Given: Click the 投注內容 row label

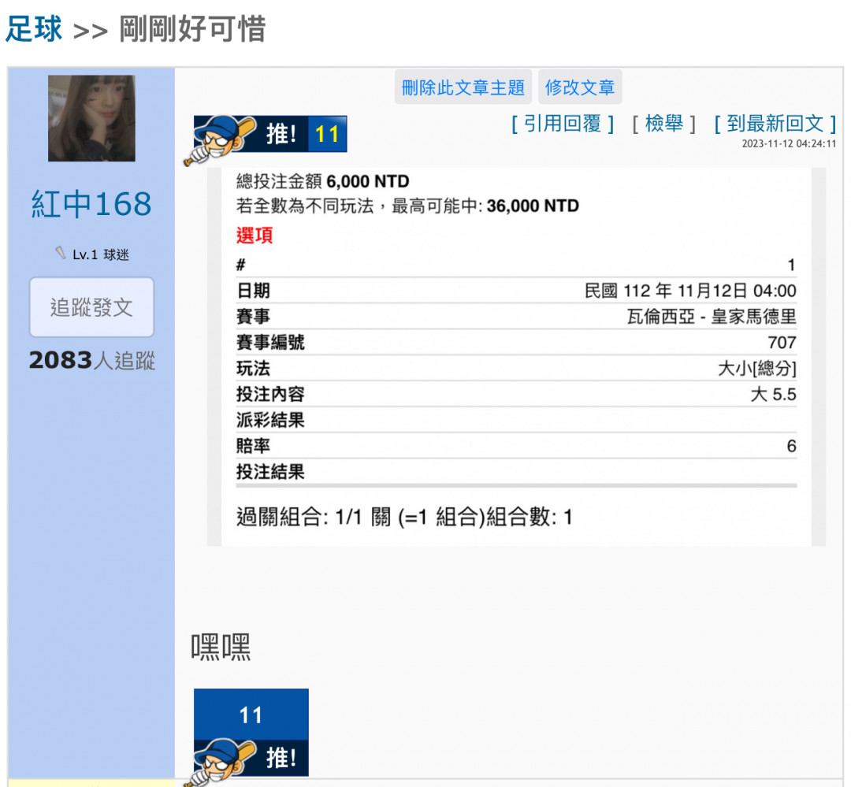Looking at the screenshot, I should 270,394.
